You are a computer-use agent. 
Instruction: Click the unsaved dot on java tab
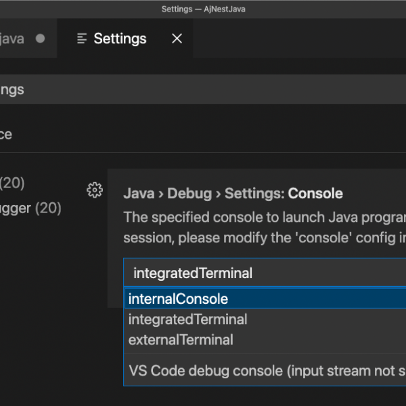coord(40,39)
